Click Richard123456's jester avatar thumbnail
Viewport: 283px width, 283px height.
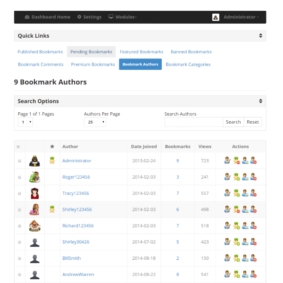pos(34,225)
